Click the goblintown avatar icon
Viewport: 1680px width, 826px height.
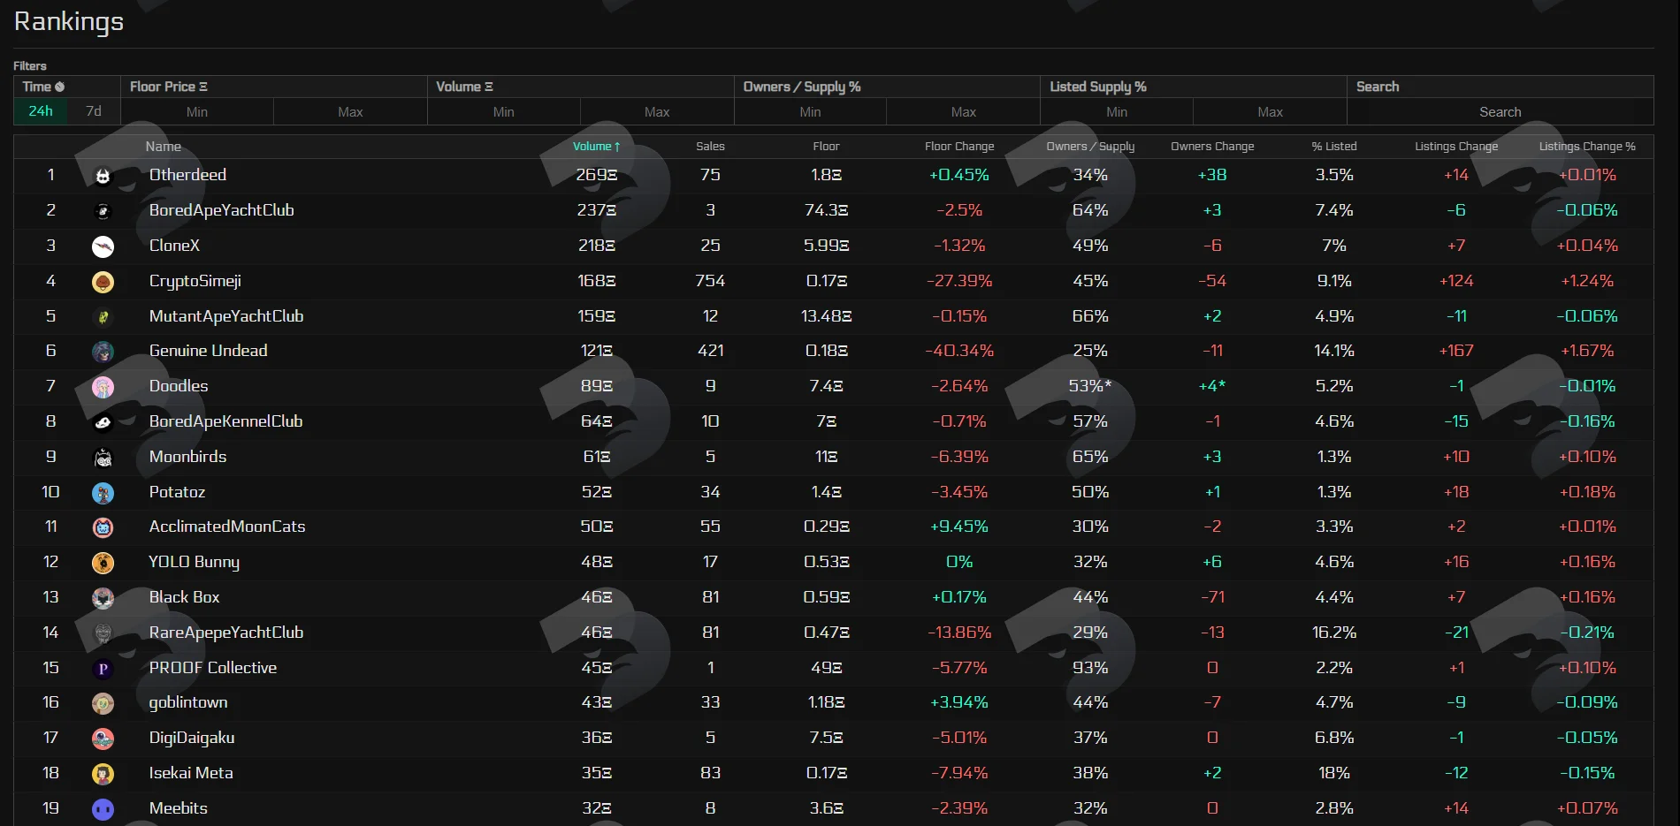[x=103, y=703]
